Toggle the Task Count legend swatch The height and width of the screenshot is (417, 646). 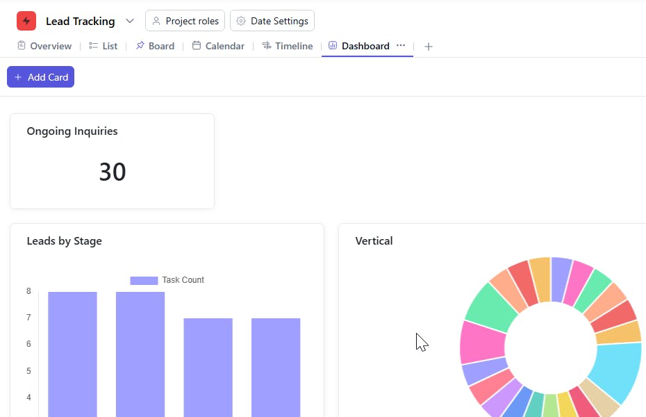[x=144, y=281]
